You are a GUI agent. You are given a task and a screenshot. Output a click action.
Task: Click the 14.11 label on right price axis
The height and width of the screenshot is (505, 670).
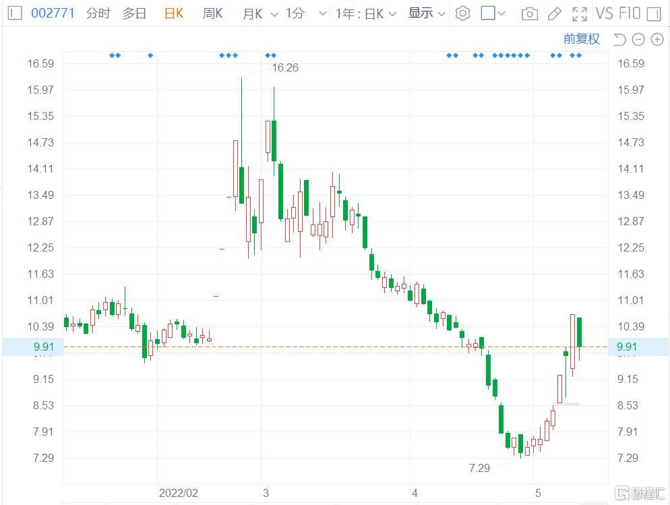[x=631, y=169]
